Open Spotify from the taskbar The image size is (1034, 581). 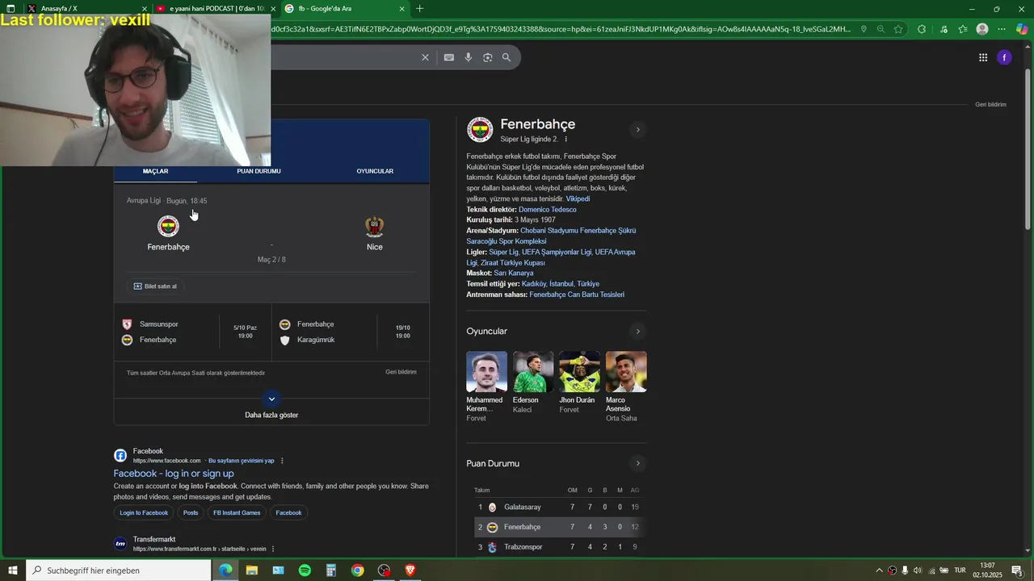(x=305, y=571)
